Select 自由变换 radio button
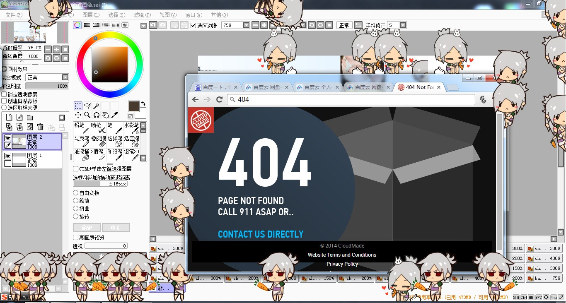The width and height of the screenshot is (566, 303). pos(76,193)
